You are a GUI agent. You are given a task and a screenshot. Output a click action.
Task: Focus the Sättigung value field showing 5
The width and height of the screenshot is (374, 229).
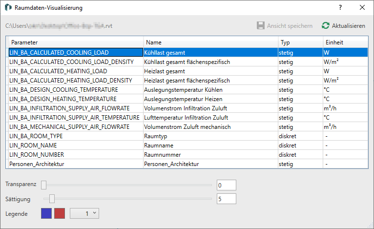(x=227, y=199)
